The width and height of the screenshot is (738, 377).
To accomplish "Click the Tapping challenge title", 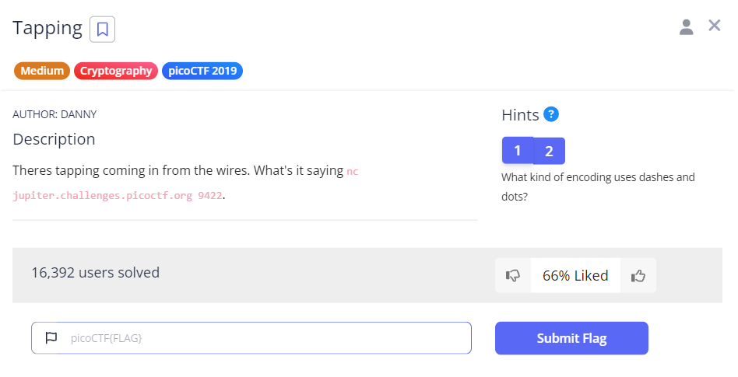I will [x=47, y=29].
